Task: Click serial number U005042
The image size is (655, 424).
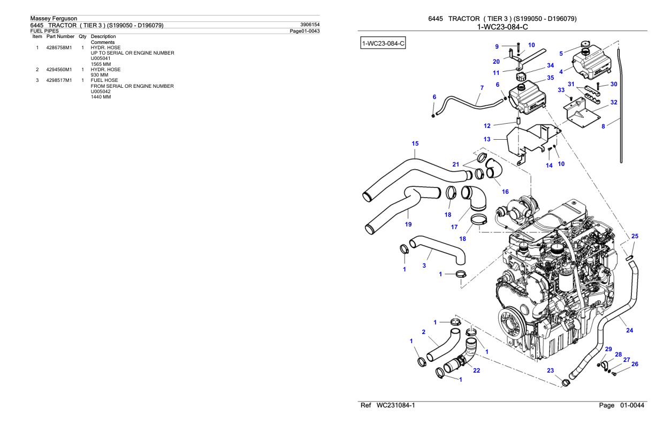Action: coord(101,92)
